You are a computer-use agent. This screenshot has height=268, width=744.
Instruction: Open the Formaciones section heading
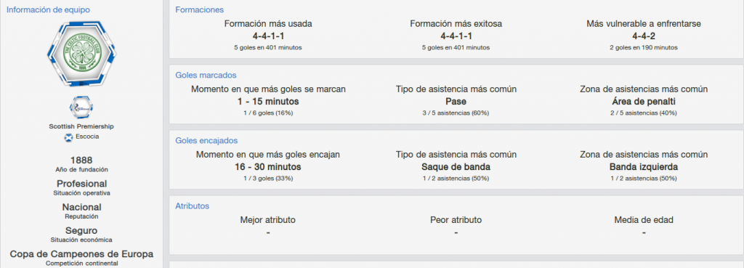[x=199, y=9]
